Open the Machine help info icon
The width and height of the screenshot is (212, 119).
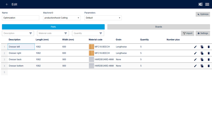tap(52, 13)
